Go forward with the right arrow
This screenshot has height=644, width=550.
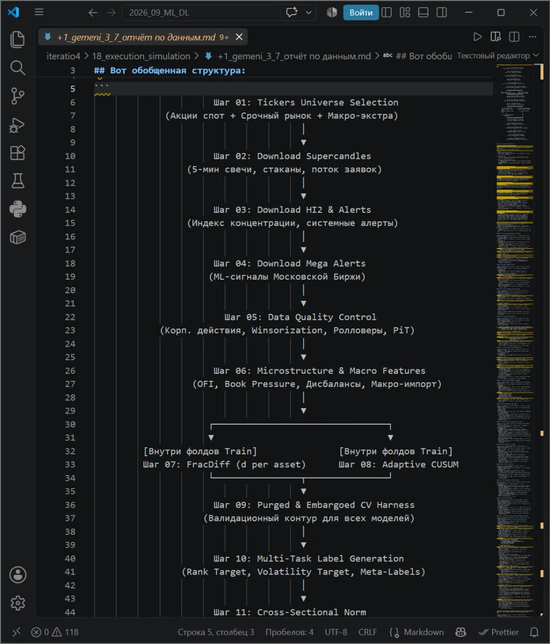[111, 13]
